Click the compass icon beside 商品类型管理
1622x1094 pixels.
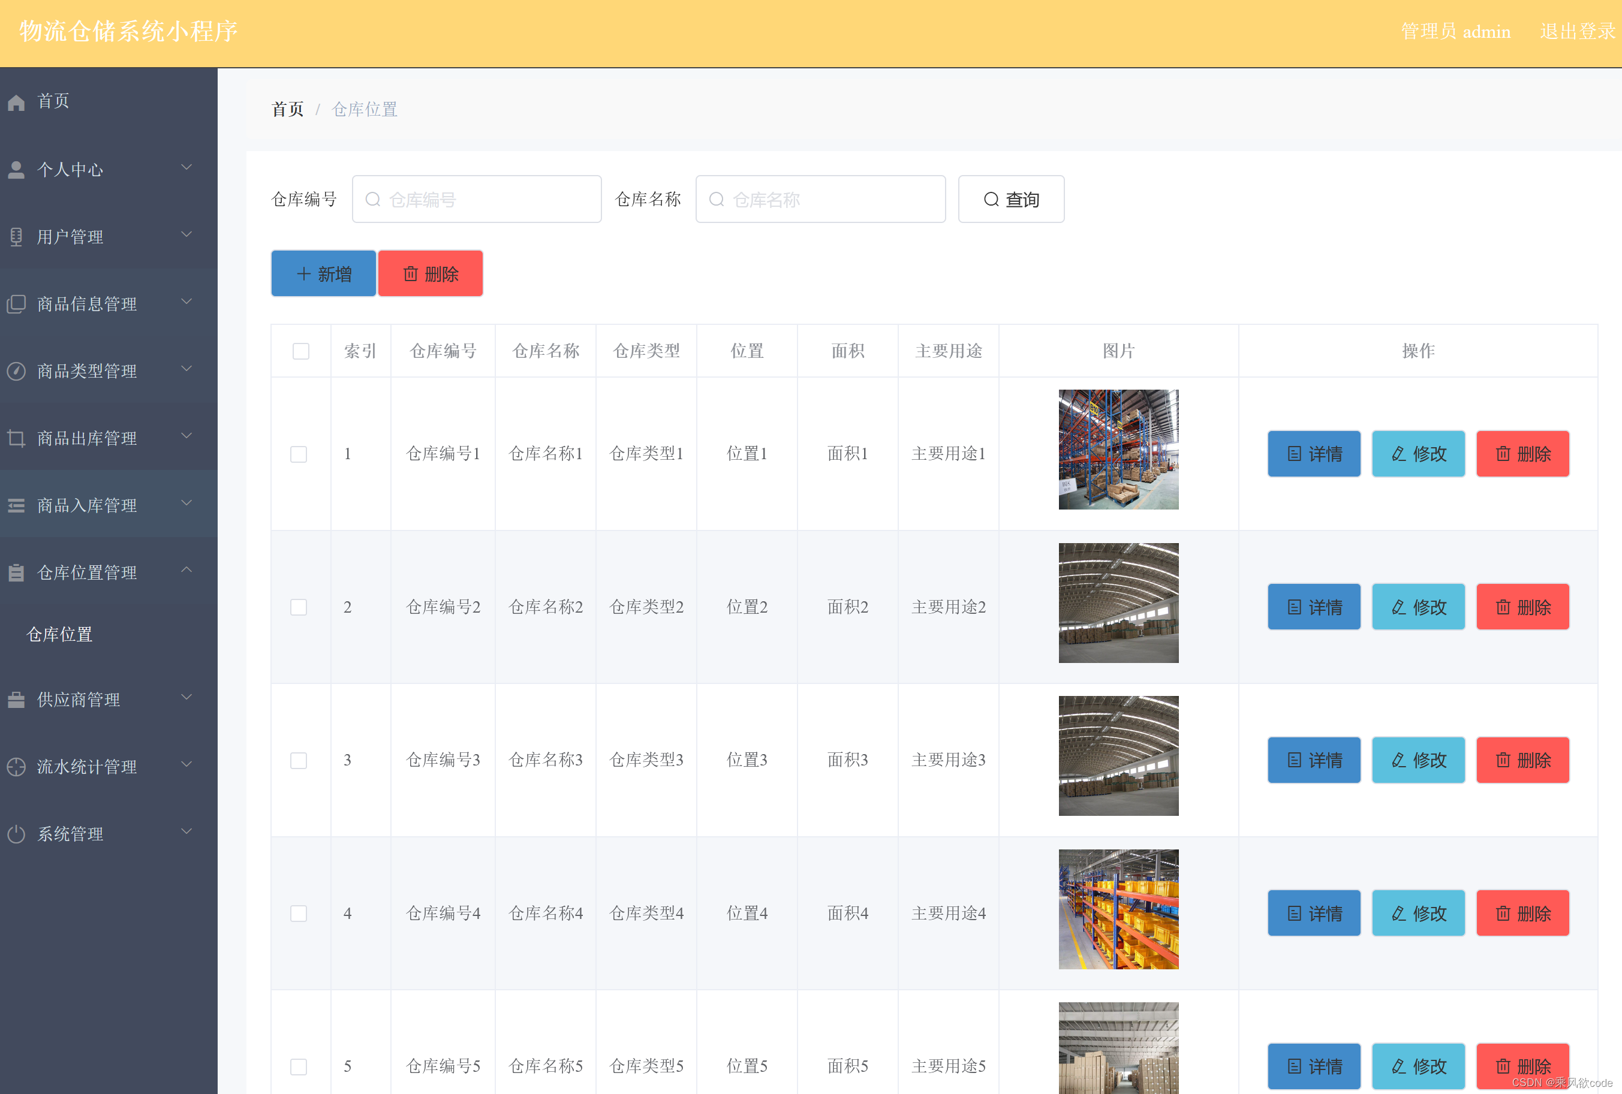(x=16, y=371)
